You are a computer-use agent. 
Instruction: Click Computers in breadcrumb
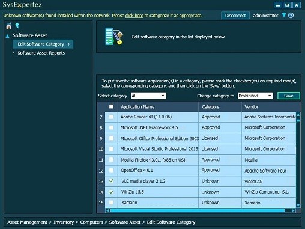pos(91,222)
